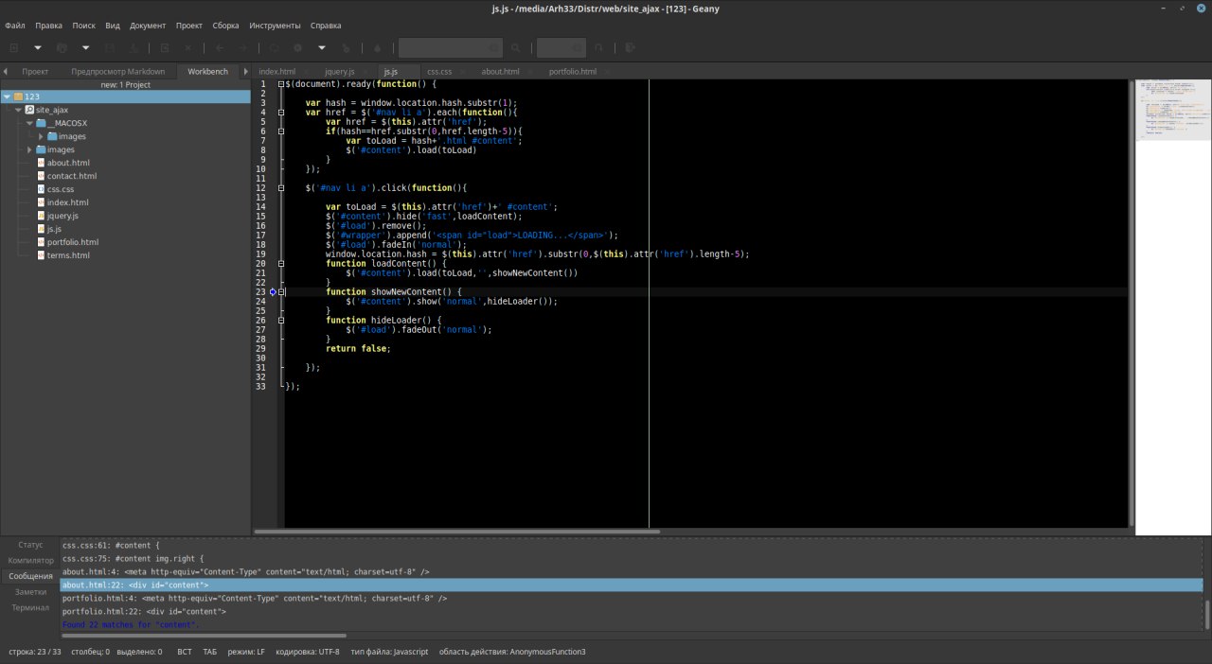
Task: Navigate forward with the toolbar arrow
Action: (243, 47)
